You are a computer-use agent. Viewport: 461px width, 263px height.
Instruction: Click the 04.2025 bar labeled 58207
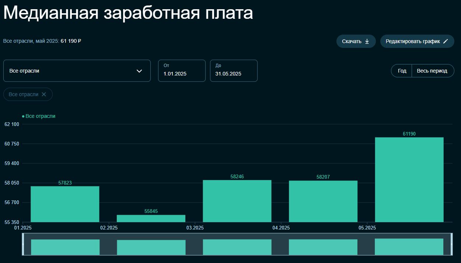coord(323,201)
